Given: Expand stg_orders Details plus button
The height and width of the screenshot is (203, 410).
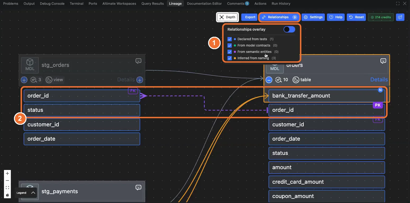Looking at the screenshot, I should 140,80.
